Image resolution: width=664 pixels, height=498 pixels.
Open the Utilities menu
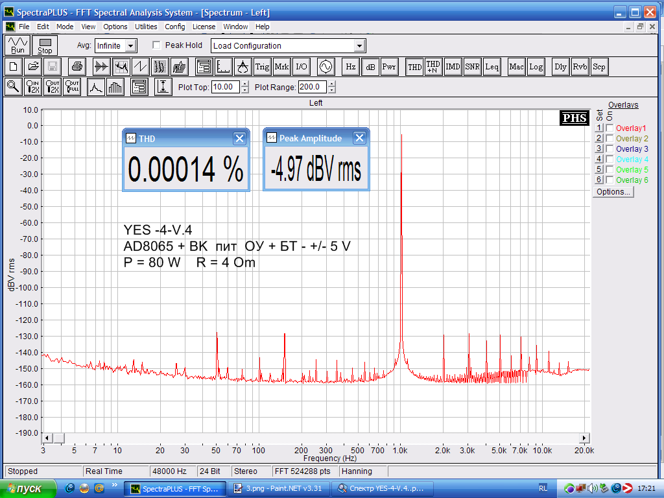[146, 27]
